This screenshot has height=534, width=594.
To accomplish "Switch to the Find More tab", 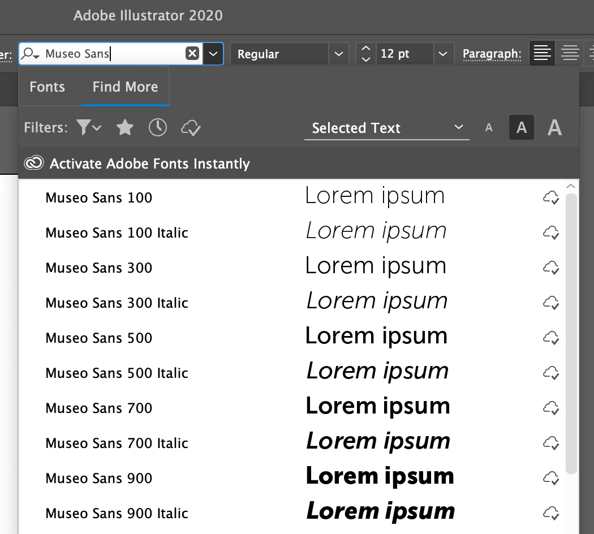I will pos(126,87).
